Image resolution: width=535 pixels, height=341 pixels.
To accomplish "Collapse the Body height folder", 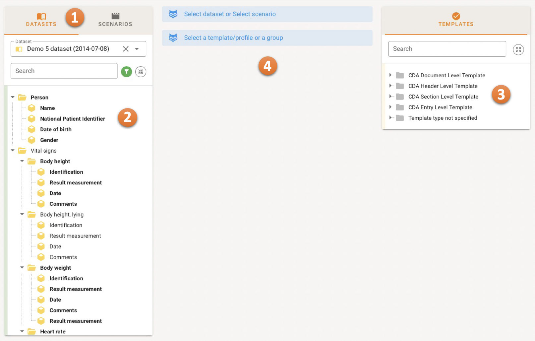I will coord(22,161).
